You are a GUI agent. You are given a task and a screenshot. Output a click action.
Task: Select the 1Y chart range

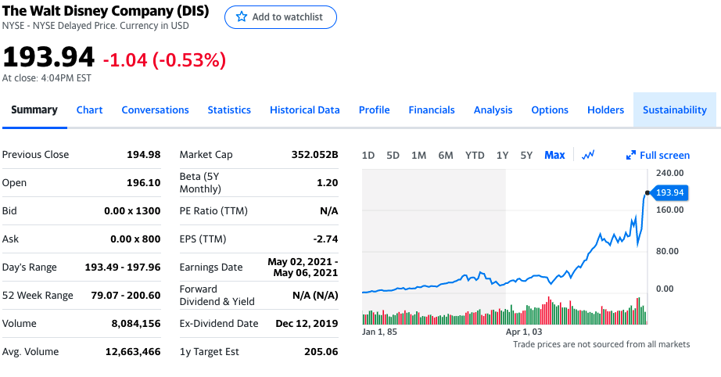click(502, 156)
